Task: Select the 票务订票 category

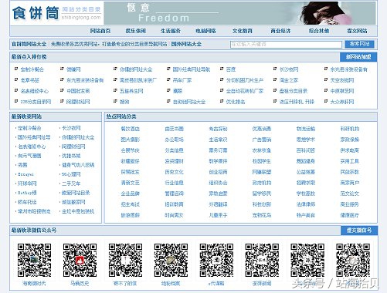Action: pyautogui.click(x=218, y=150)
